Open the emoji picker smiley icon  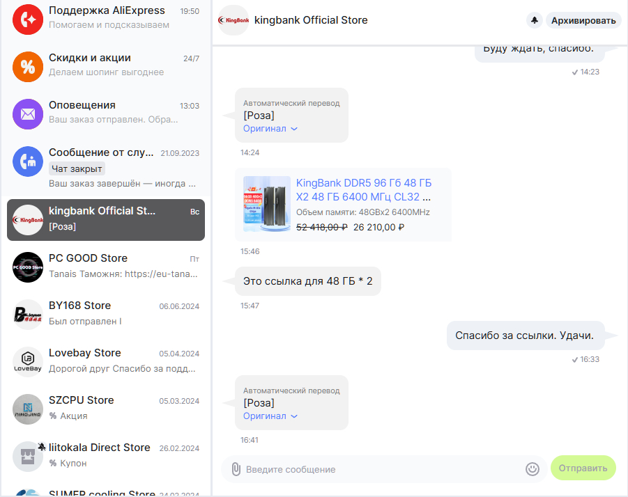(x=533, y=469)
